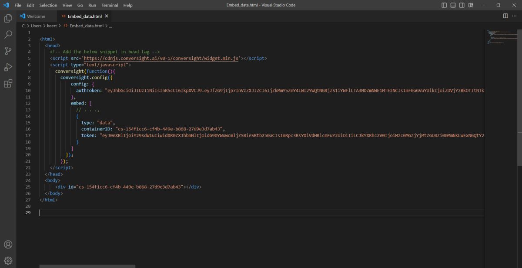Click the closing </html> tag

(49, 200)
